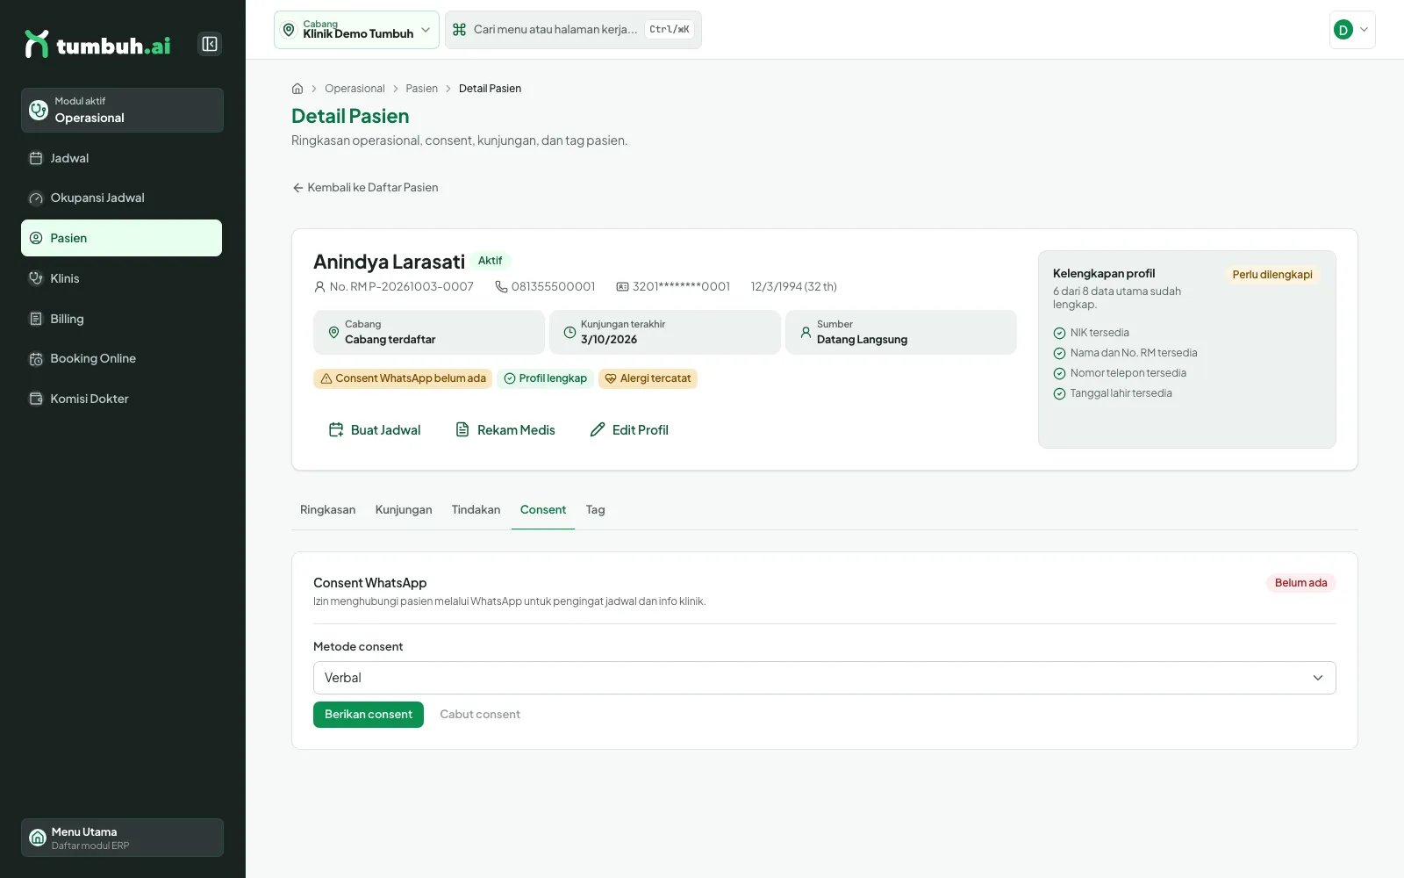Image resolution: width=1404 pixels, height=878 pixels.
Task: Collapse the sidebar with the panel icon
Action: 210,44
